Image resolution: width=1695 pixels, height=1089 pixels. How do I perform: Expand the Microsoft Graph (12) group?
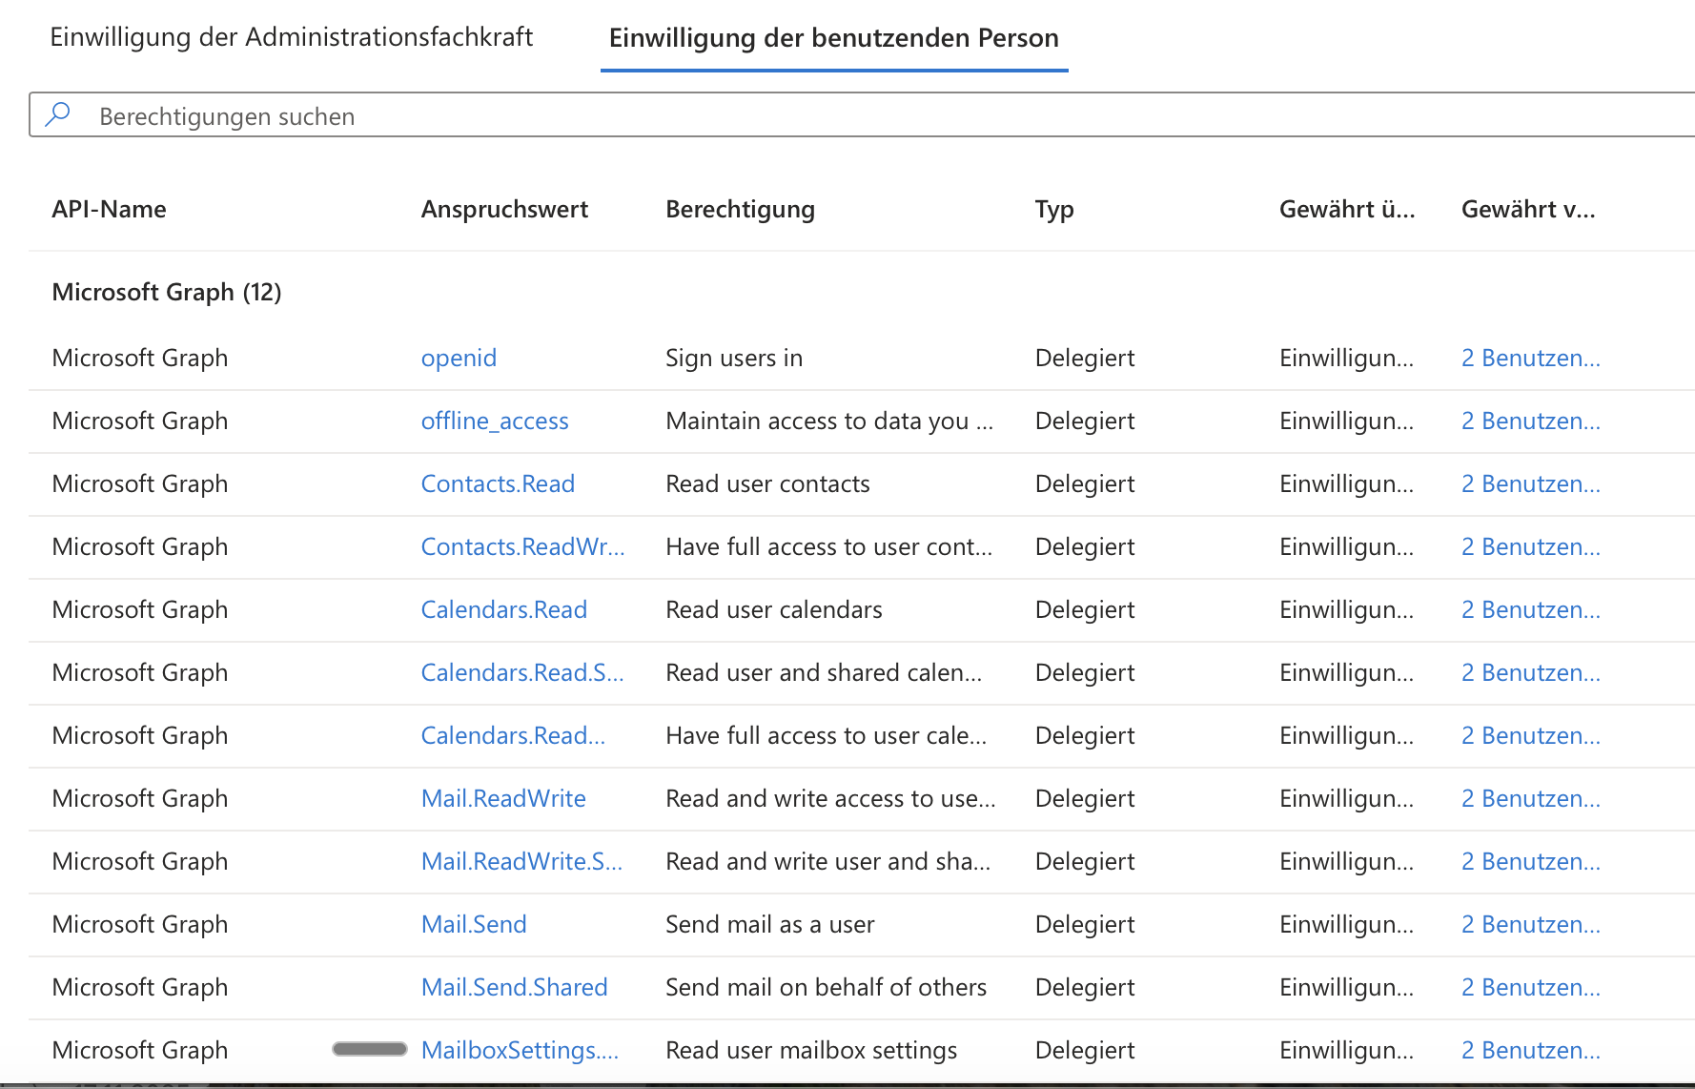166,292
